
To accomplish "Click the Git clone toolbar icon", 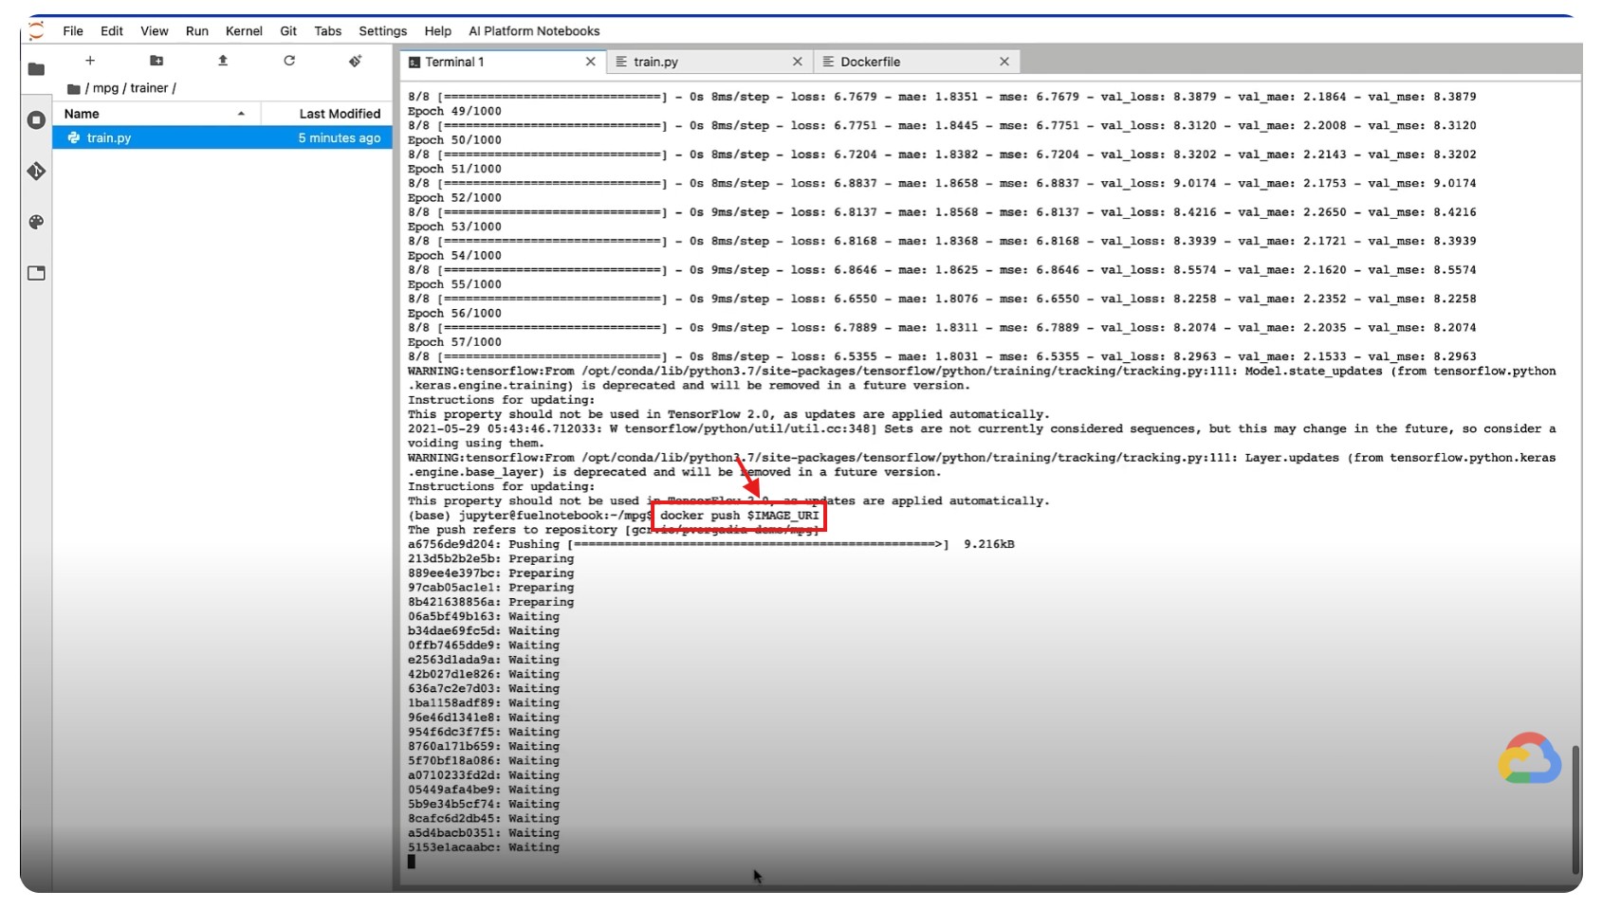I will [x=355, y=61].
